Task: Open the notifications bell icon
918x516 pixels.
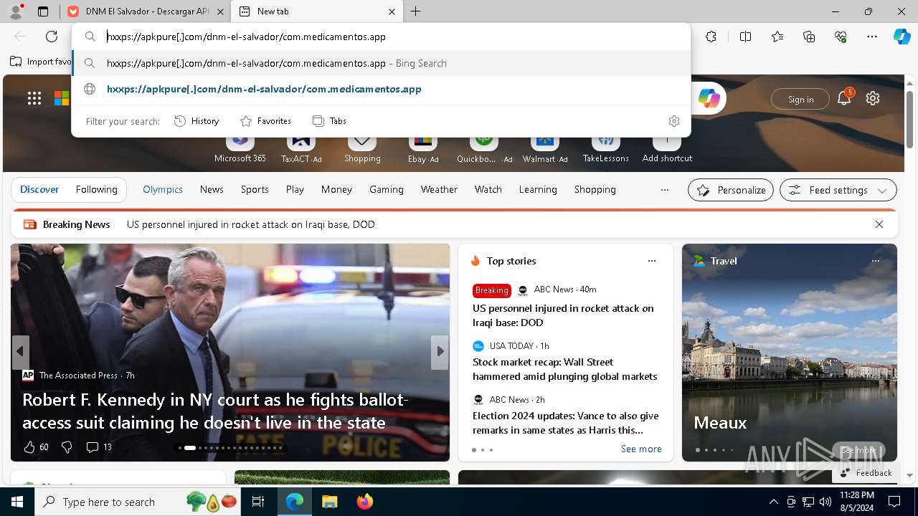Action: 844,98
